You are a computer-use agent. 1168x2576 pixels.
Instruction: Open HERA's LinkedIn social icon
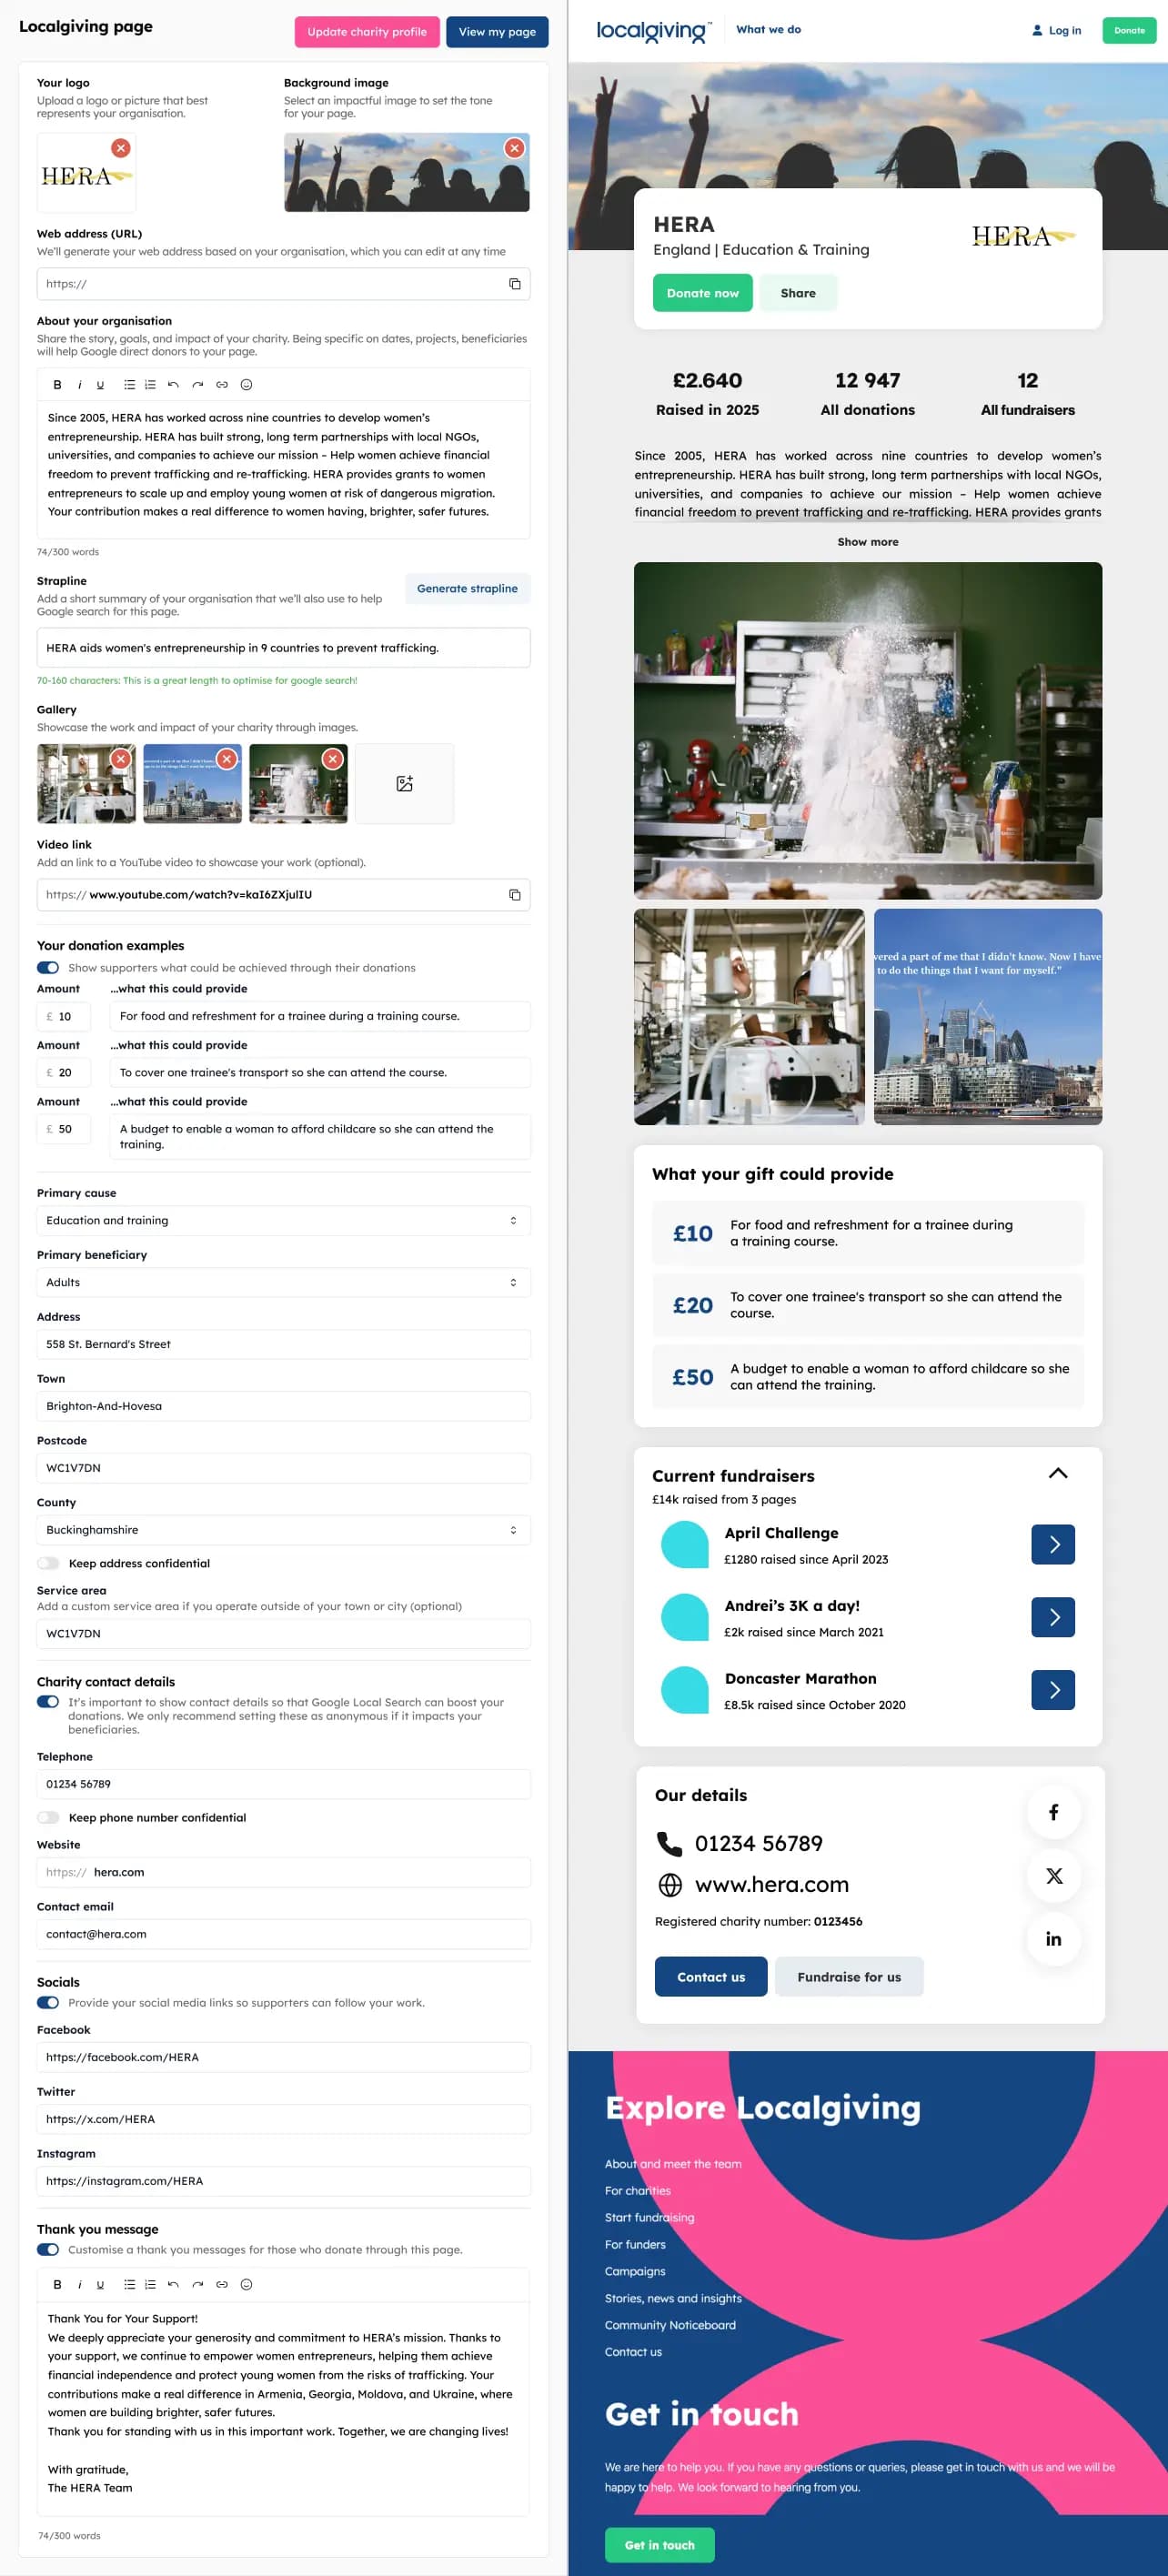[1053, 1939]
